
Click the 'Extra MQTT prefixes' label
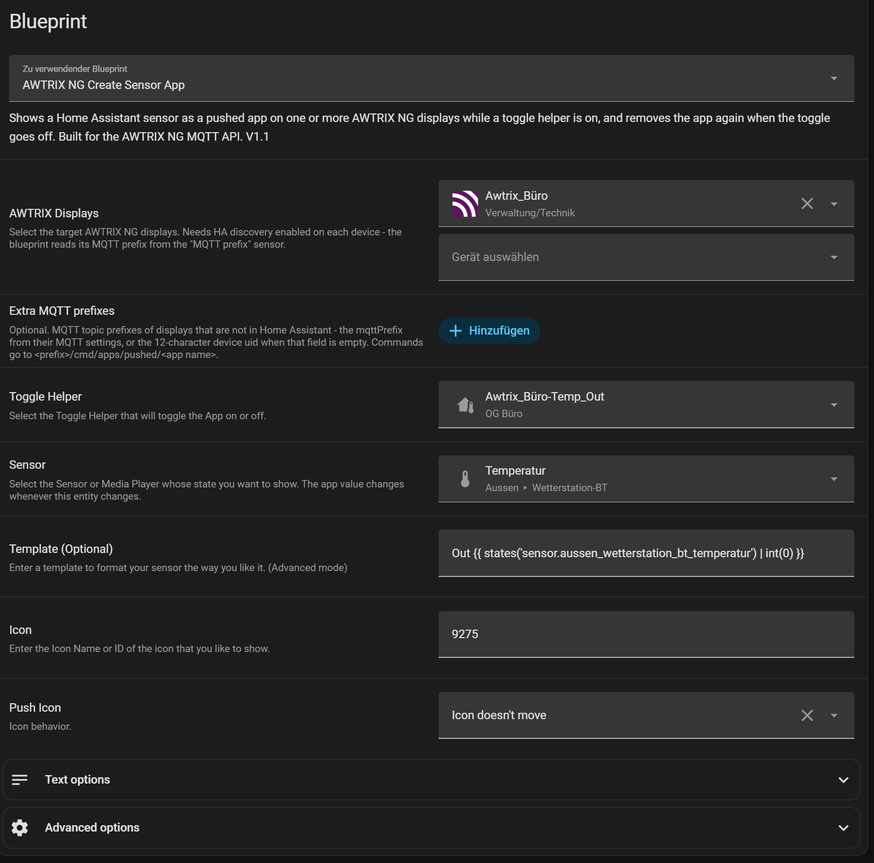click(x=62, y=311)
